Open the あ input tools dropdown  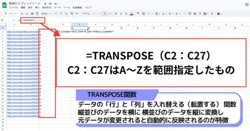[220, 14]
